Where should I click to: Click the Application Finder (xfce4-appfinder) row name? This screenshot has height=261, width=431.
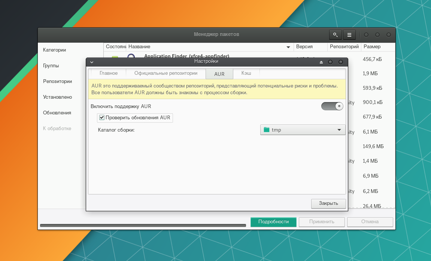pyautogui.click(x=186, y=56)
